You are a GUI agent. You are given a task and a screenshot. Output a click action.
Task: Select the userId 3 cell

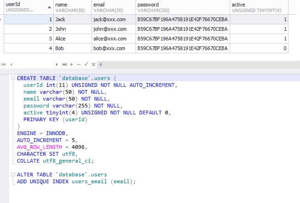(x=28, y=39)
